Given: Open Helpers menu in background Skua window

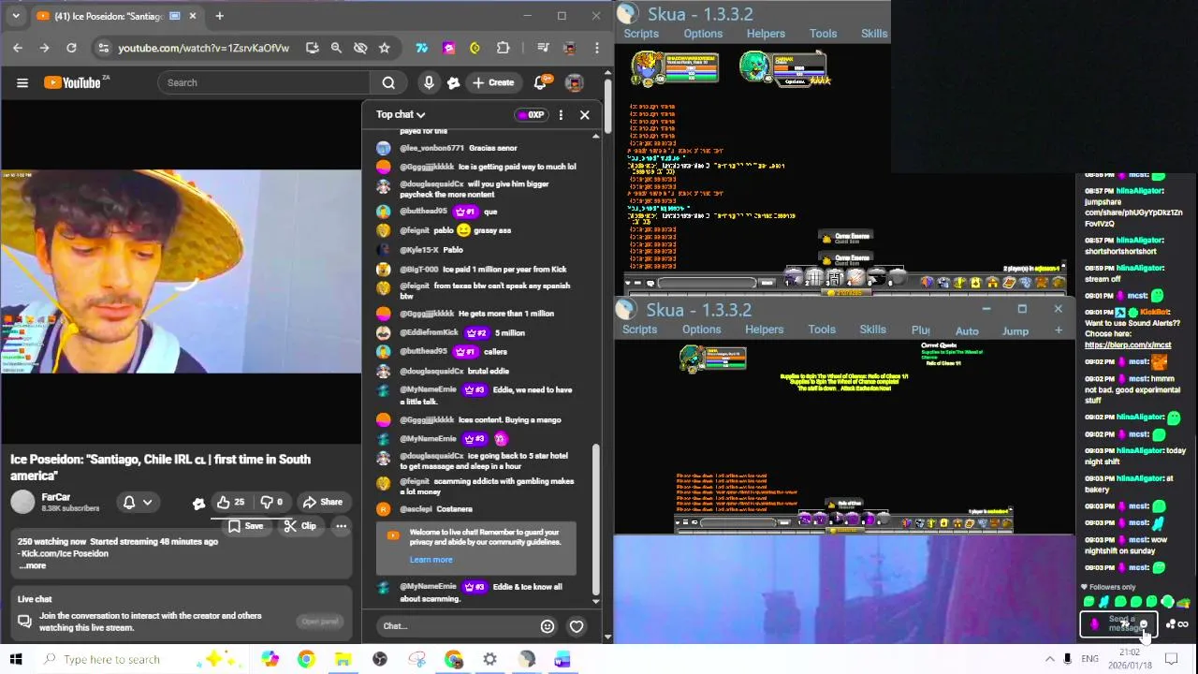Looking at the screenshot, I should click(x=766, y=34).
